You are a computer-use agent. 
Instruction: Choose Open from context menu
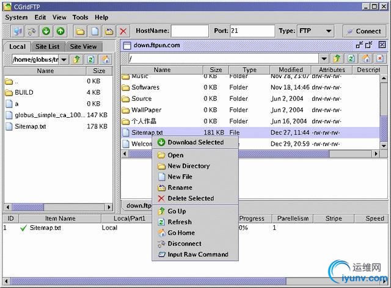click(195, 155)
